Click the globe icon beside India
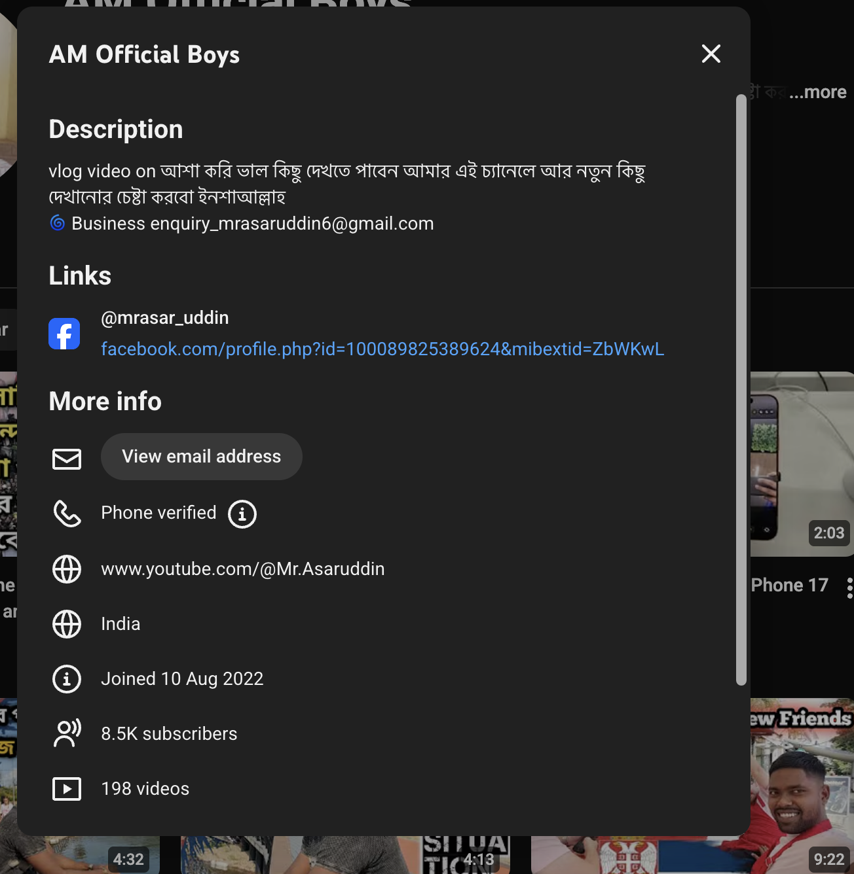 (67, 624)
